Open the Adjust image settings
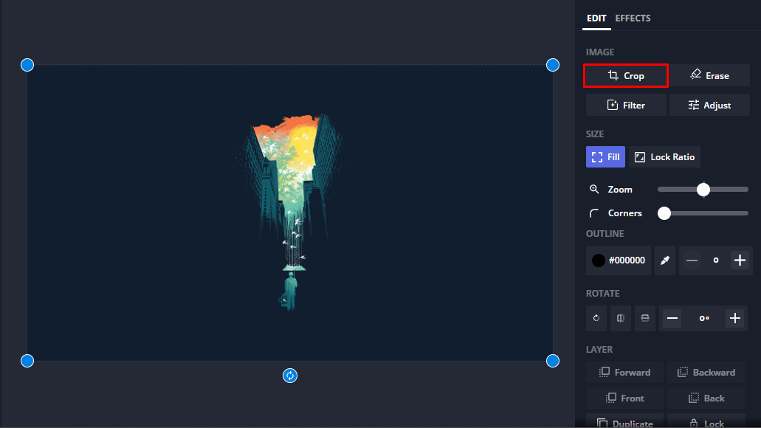761x428 pixels. [709, 106]
